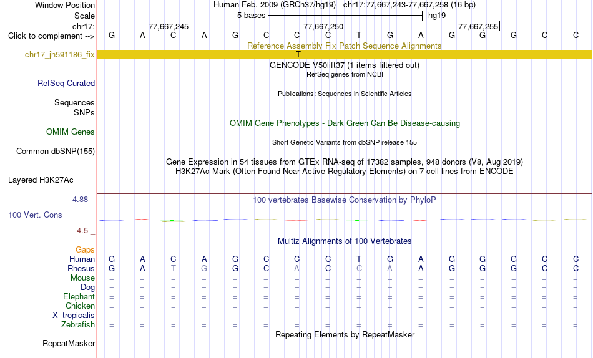Open the RepeatMasker track label

tap(69, 343)
